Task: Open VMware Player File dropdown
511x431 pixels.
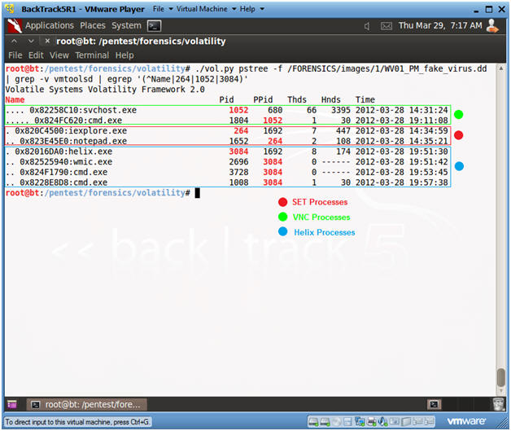Action: 163,9
